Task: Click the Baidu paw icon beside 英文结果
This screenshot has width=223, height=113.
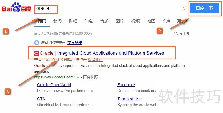Action: pyautogui.click(x=37, y=43)
